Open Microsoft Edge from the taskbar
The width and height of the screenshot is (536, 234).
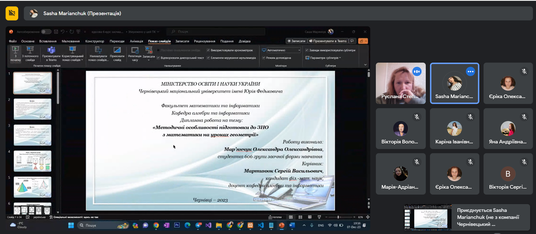187,225
